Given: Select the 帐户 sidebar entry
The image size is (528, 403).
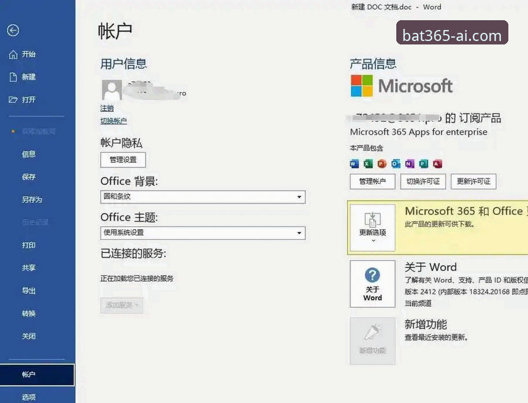Looking at the screenshot, I should [x=37, y=374].
